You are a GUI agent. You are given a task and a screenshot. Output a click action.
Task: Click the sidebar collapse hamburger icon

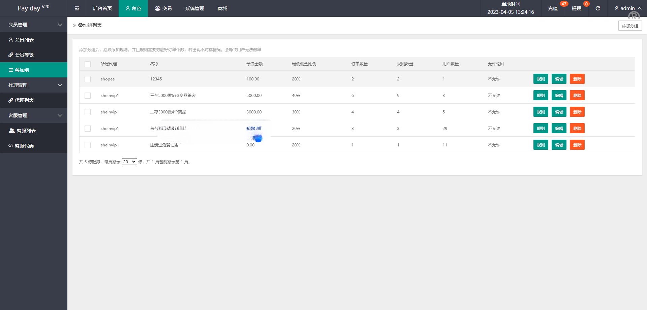coord(77,8)
